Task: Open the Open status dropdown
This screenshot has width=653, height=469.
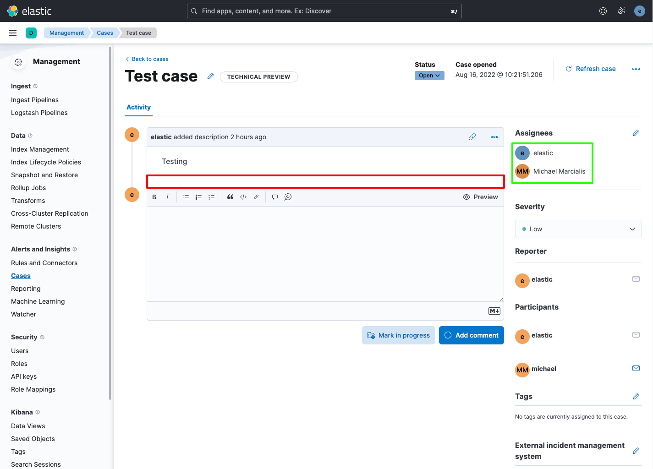Action: pyautogui.click(x=429, y=75)
